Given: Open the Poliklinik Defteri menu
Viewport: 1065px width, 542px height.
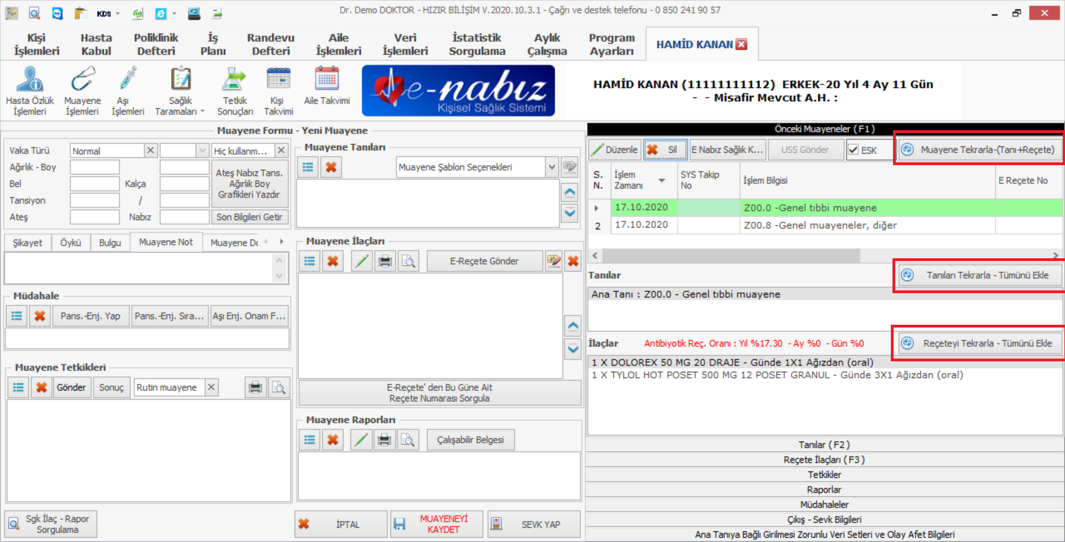Looking at the screenshot, I should 156,44.
